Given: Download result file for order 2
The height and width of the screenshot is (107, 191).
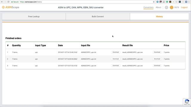Looking at the screenshot, I should [157, 59].
